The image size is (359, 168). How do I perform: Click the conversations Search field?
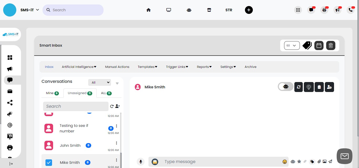pos(76,106)
